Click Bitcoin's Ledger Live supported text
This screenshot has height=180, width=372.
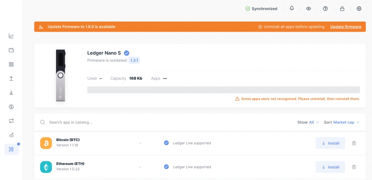click(x=192, y=143)
